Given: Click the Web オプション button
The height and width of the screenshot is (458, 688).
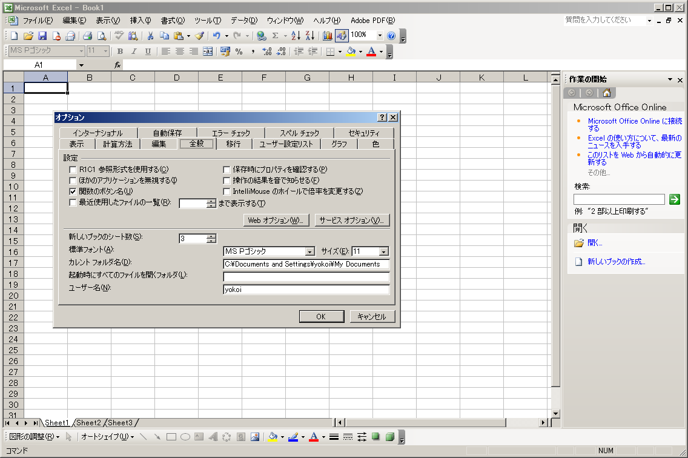Looking at the screenshot, I should tap(277, 221).
